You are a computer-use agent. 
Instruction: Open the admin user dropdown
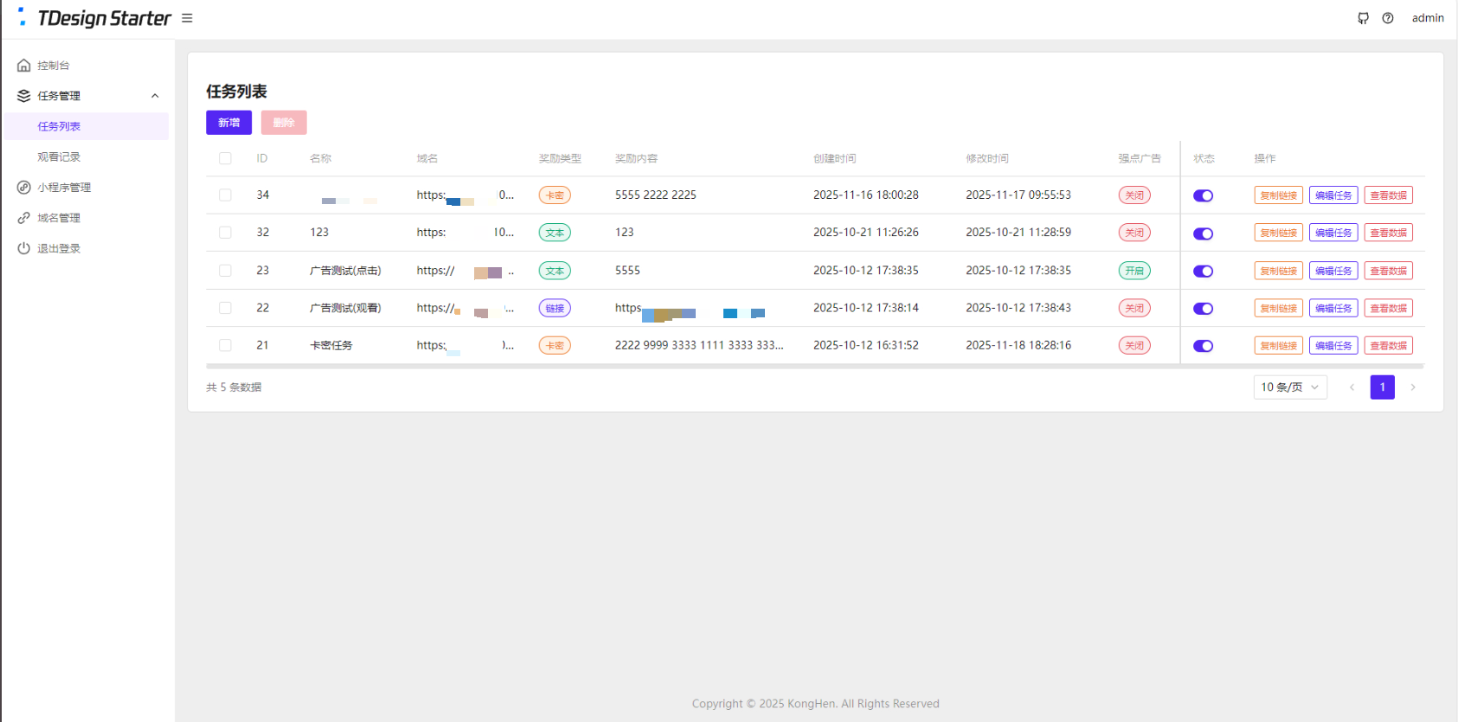(x=1428, y=18)
